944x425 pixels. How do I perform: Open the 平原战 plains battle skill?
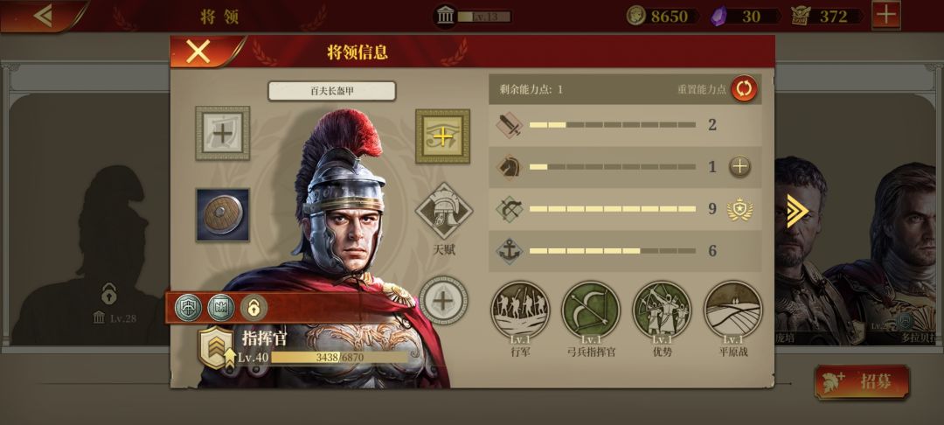732,310
